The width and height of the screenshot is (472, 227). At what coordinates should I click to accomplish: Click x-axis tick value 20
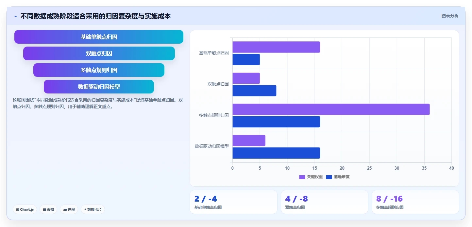342,168
